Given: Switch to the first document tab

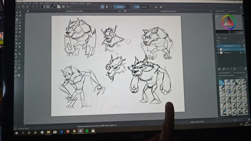Looking at the screenshot, I should point(74,11).
